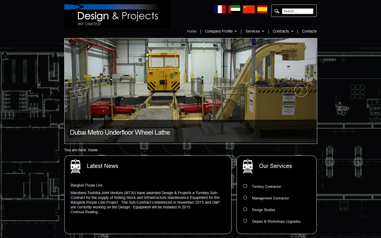Select the Turnkey Contractor bullet marker

[245, 186]
